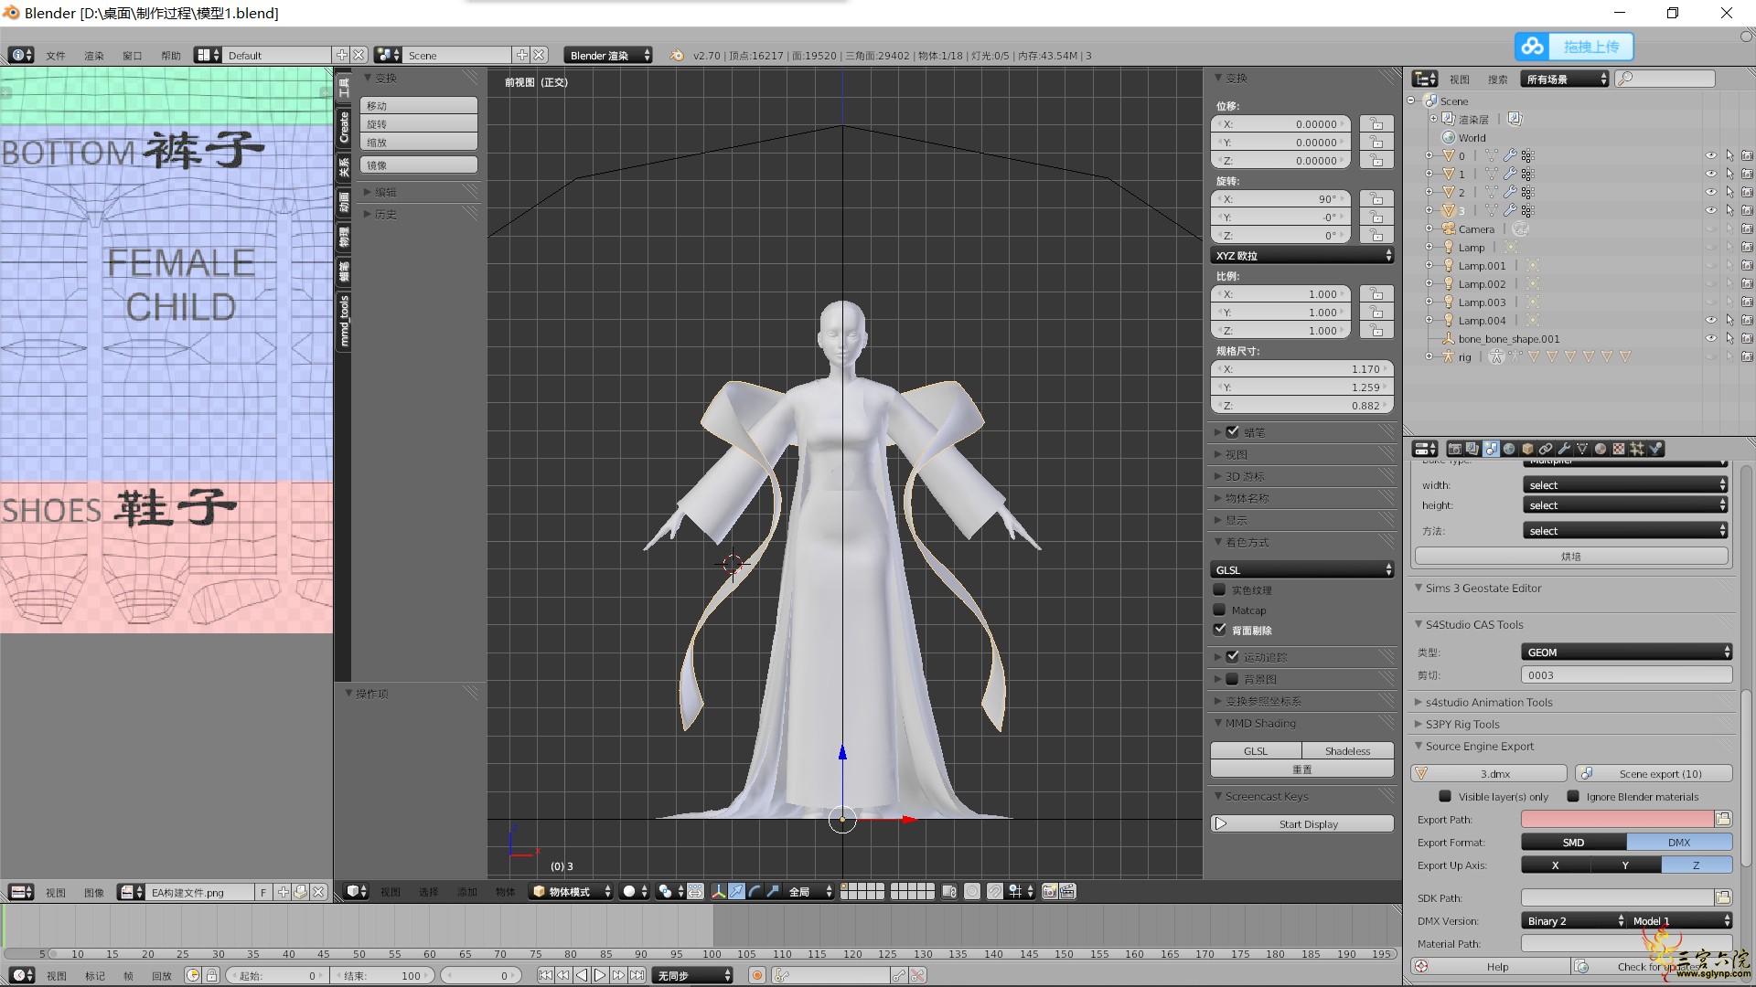Open the 物体模式 object mode dropdown
Screen dimensions: 1756x987
pyautogui.click(x=571, y=892)
